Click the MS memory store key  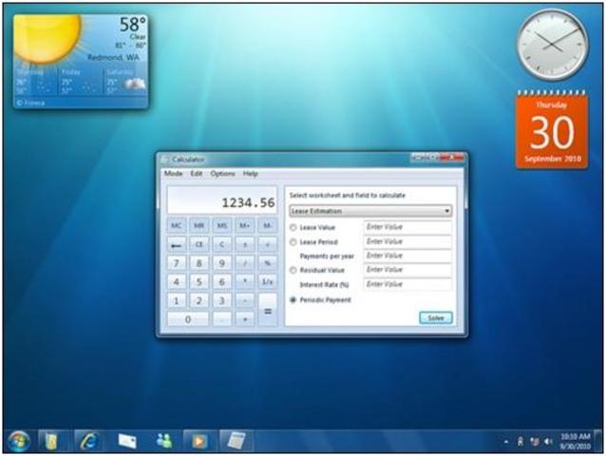pos(222,225)
